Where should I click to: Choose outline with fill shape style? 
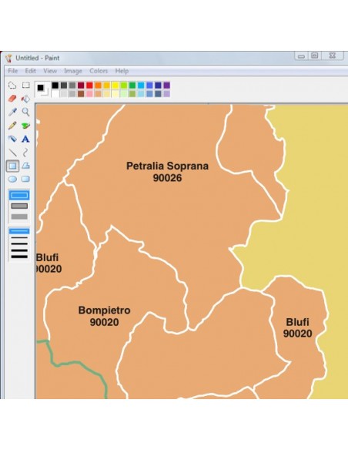[19, 206]
